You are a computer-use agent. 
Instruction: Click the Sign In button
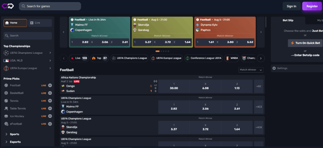pos(292,6)
